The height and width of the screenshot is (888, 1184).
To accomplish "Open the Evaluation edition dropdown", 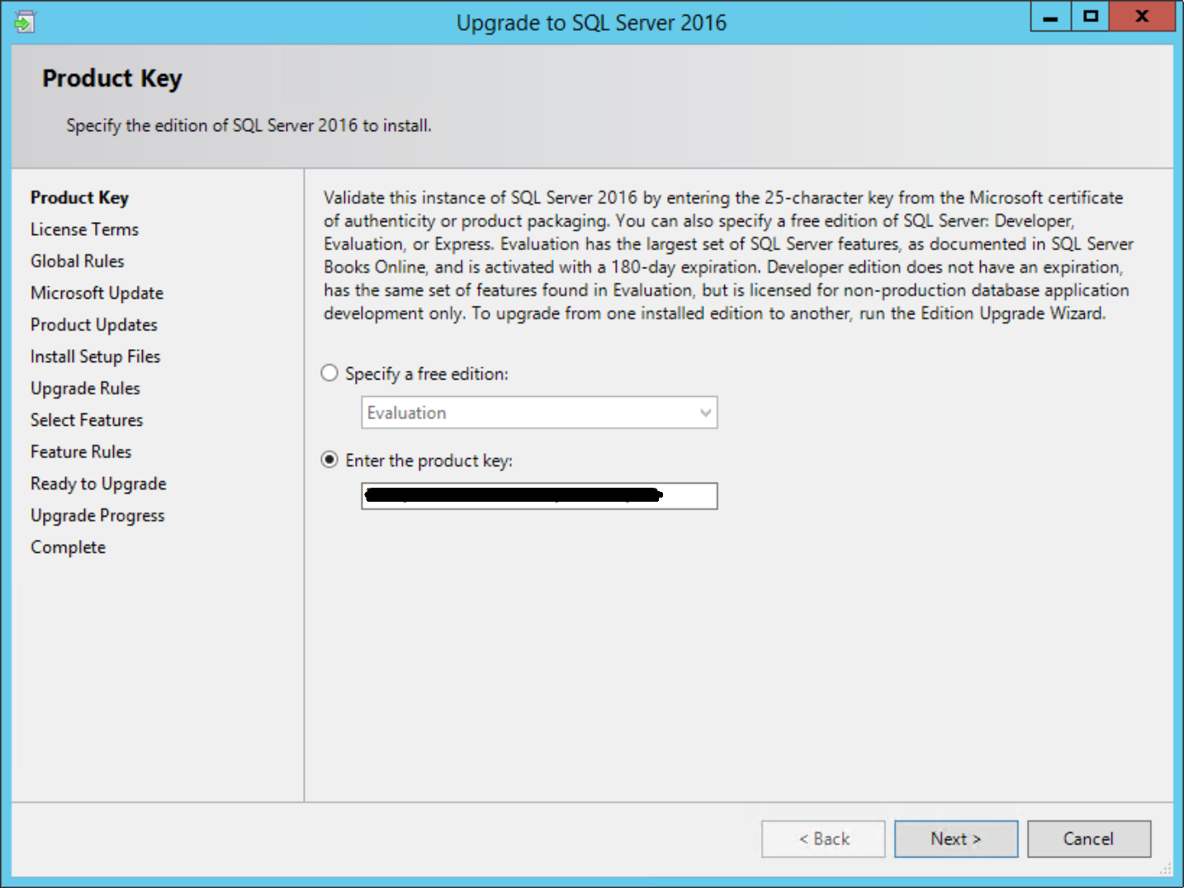I will [539, 413].
